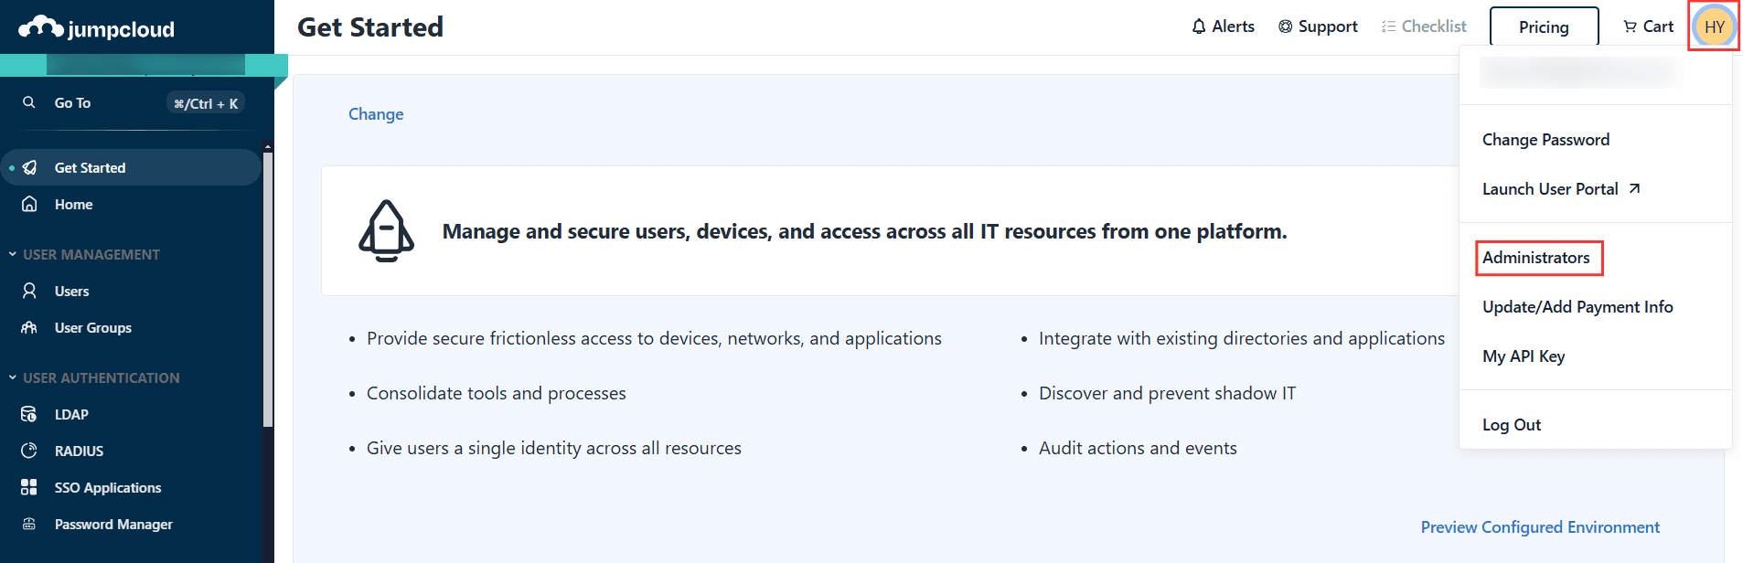Click the sidebar vertical scrollbar
Viewport: 1743px width, 563px height.
[x=268, y=283]
